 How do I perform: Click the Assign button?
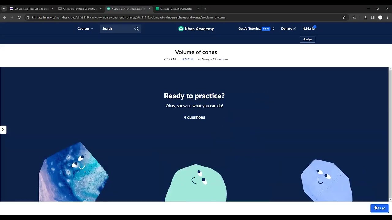pyautogui.click(x=307, y=39)
